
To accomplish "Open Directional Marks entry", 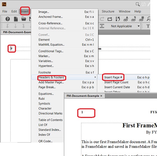I will (x=50, y=113).
